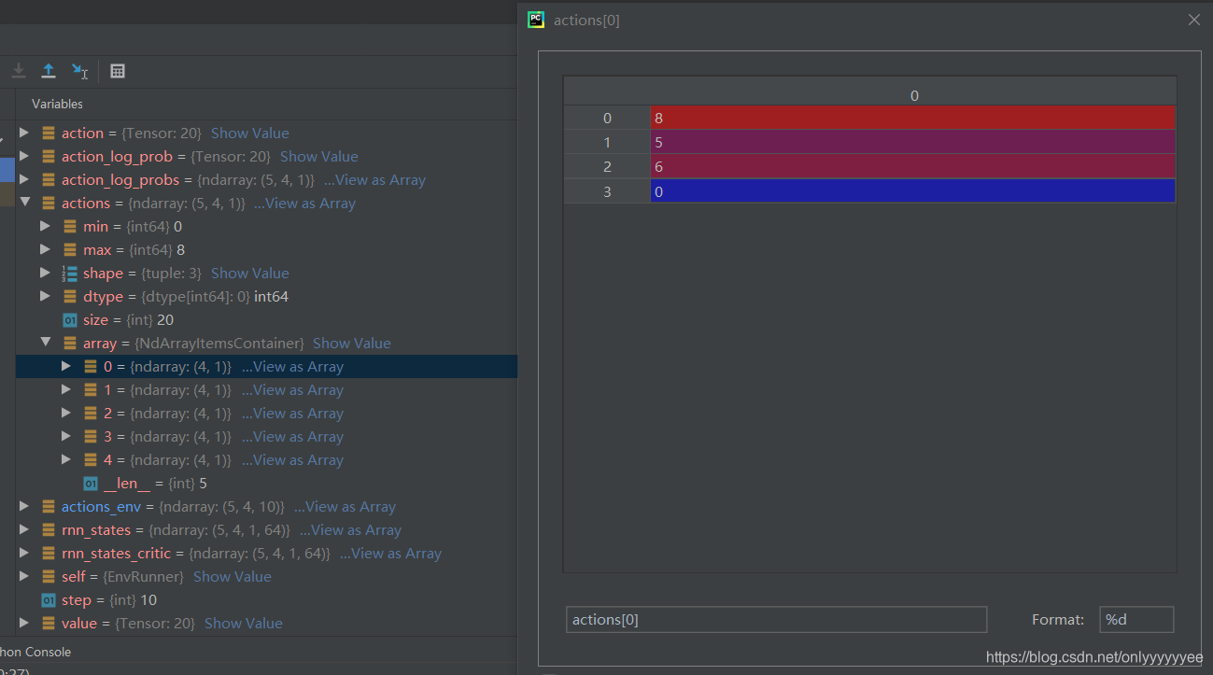This screenshot has height=675, width=1213.
Task: Show Value of self EnvRunner
Action: pyautogui.click(x=233, y=577)
